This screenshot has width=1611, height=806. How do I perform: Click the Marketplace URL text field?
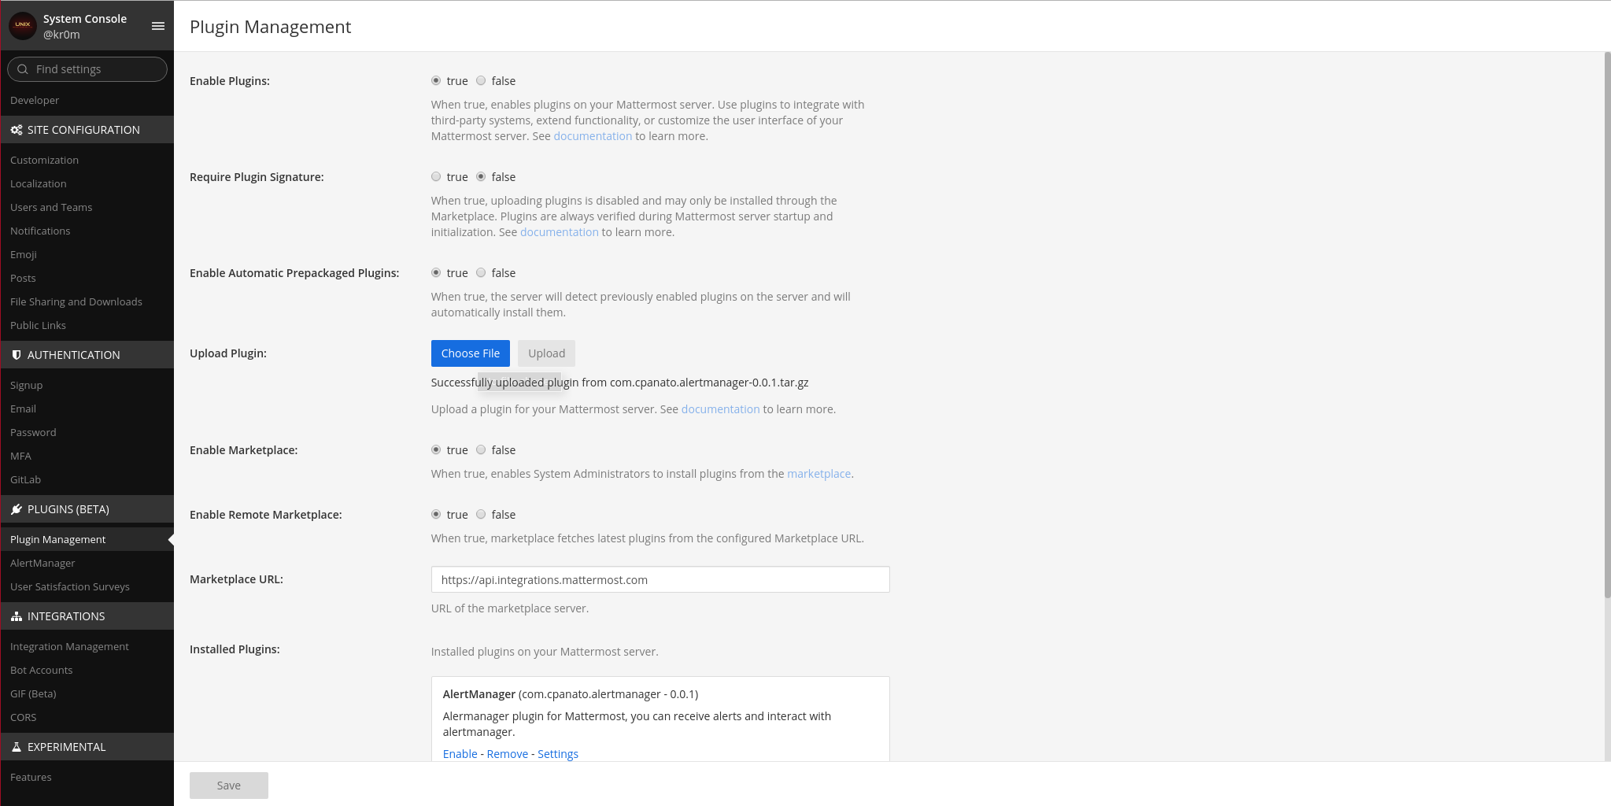[660, 580]
